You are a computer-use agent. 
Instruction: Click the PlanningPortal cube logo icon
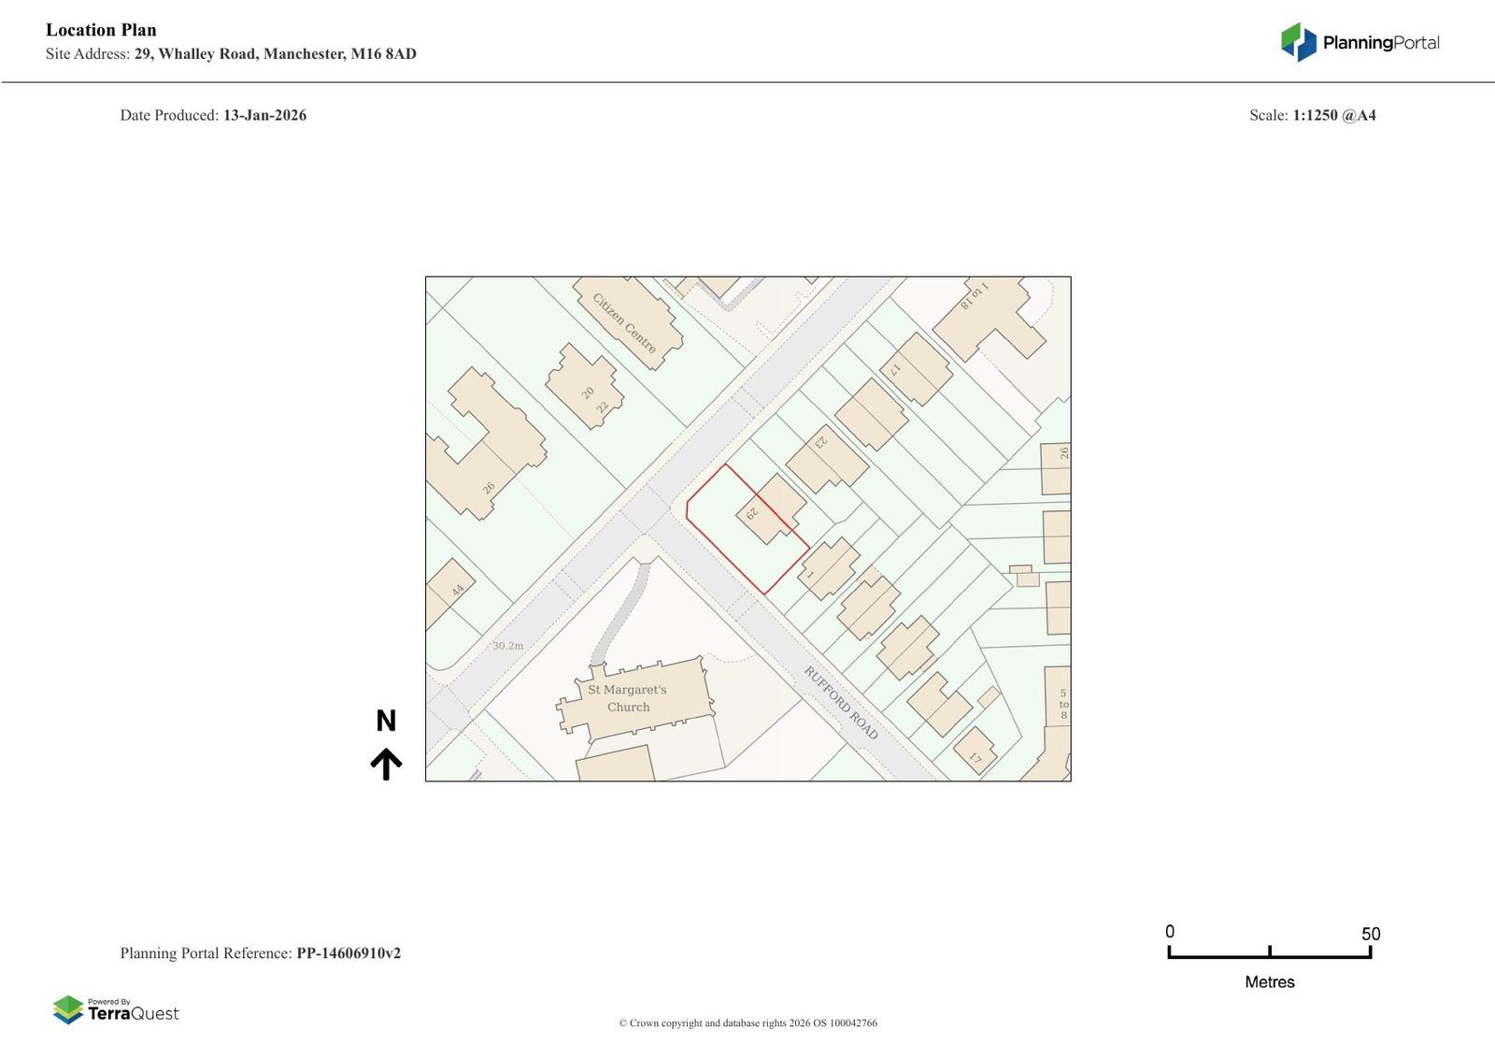pos(1298,42)
